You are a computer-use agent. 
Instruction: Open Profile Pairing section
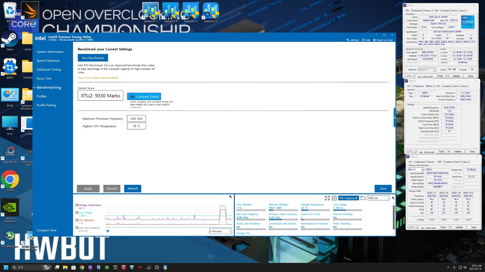[46, 105]
